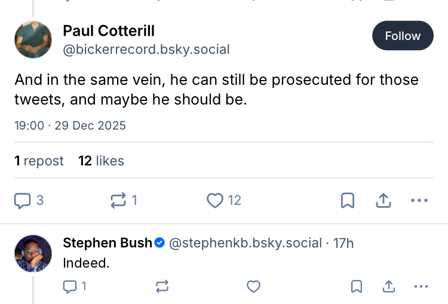The image size is (448, 304).
Task: Open @bickerrecord.bsky.social handle link
Action: (x=146, y=50)
